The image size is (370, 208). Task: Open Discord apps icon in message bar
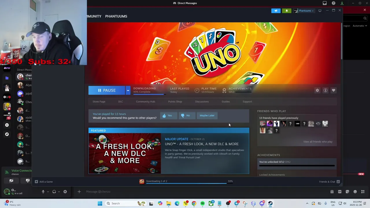point(363,192)
